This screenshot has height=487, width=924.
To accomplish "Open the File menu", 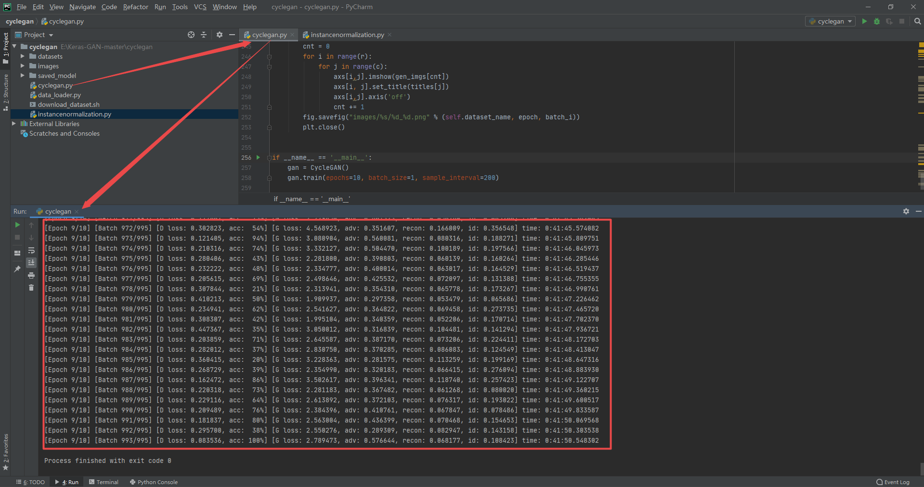I will [22, 7].
